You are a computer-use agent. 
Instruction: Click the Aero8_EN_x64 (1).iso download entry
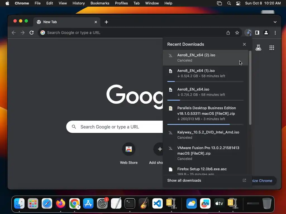(x=206, y=74)
